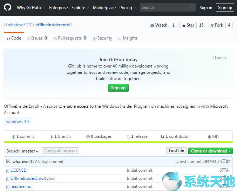Click the repository book icon
Viewport: 237px width, 192px height.
[5, 24]
